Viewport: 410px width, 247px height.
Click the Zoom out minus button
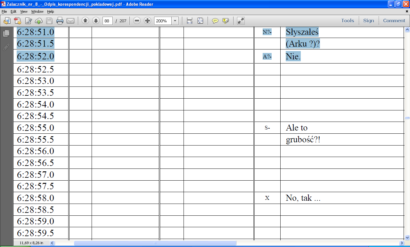click(x=137, y=21)
